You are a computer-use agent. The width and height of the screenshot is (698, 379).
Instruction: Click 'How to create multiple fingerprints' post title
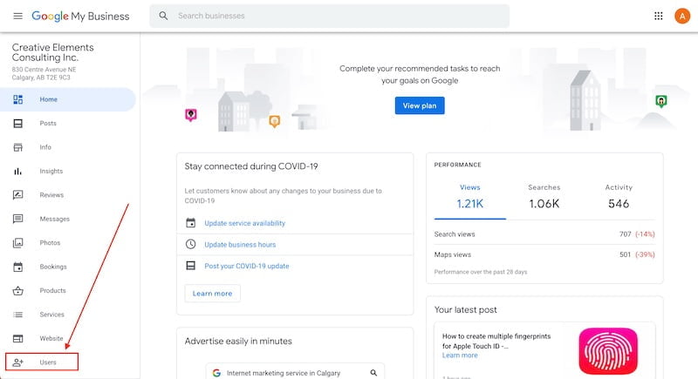(496, 341)
